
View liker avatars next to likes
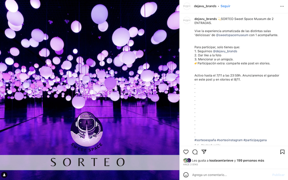click(x=187, y=160)
